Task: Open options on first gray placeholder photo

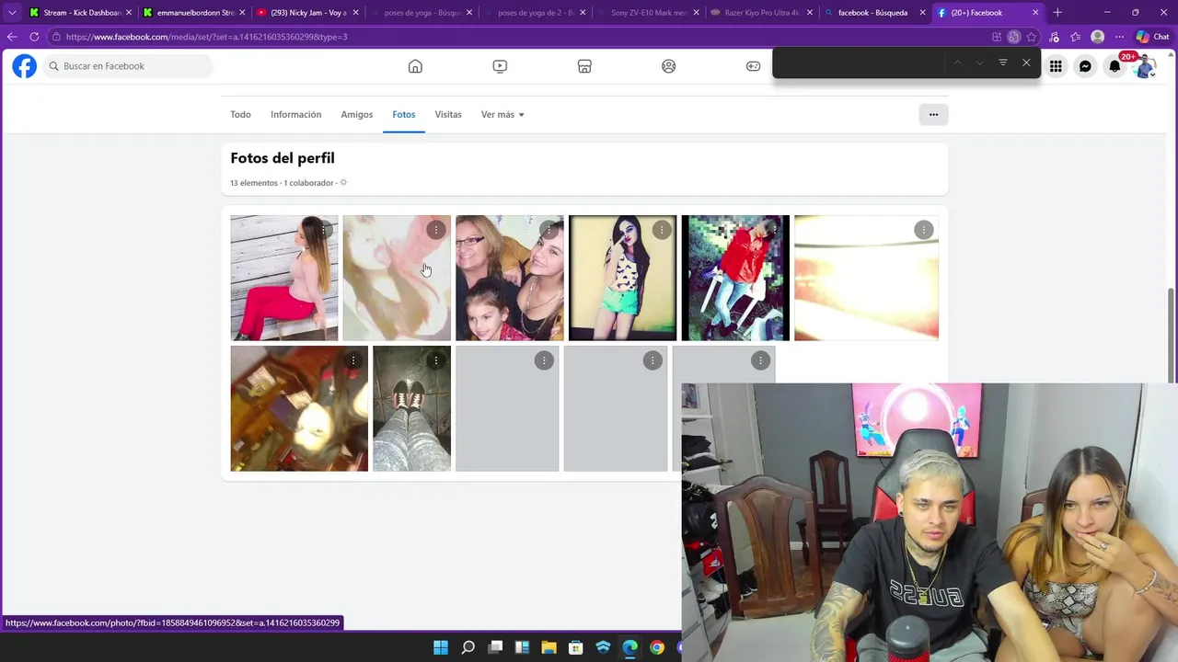Action: tap(544, 360)
